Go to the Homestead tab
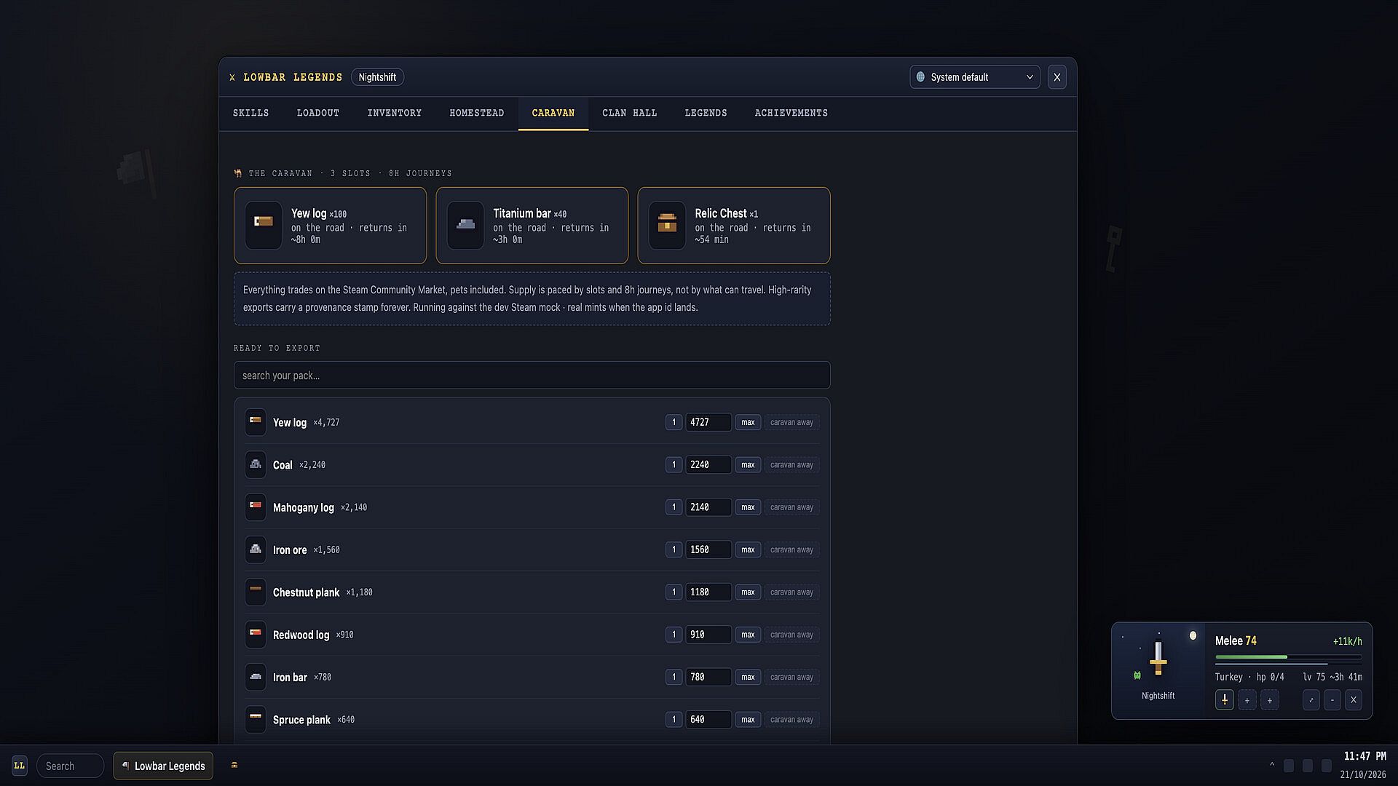This screenshot has height=786, width=1398. (477, 113)
